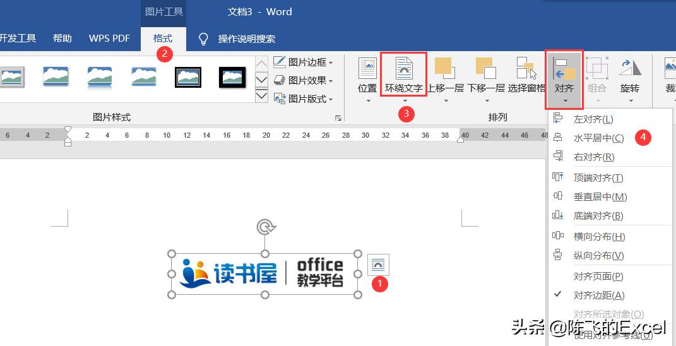The width and height of the screenshot is (676, 346).
Task: Open the 图片效果 dropdown arrow
Action: tap(331, 81)
